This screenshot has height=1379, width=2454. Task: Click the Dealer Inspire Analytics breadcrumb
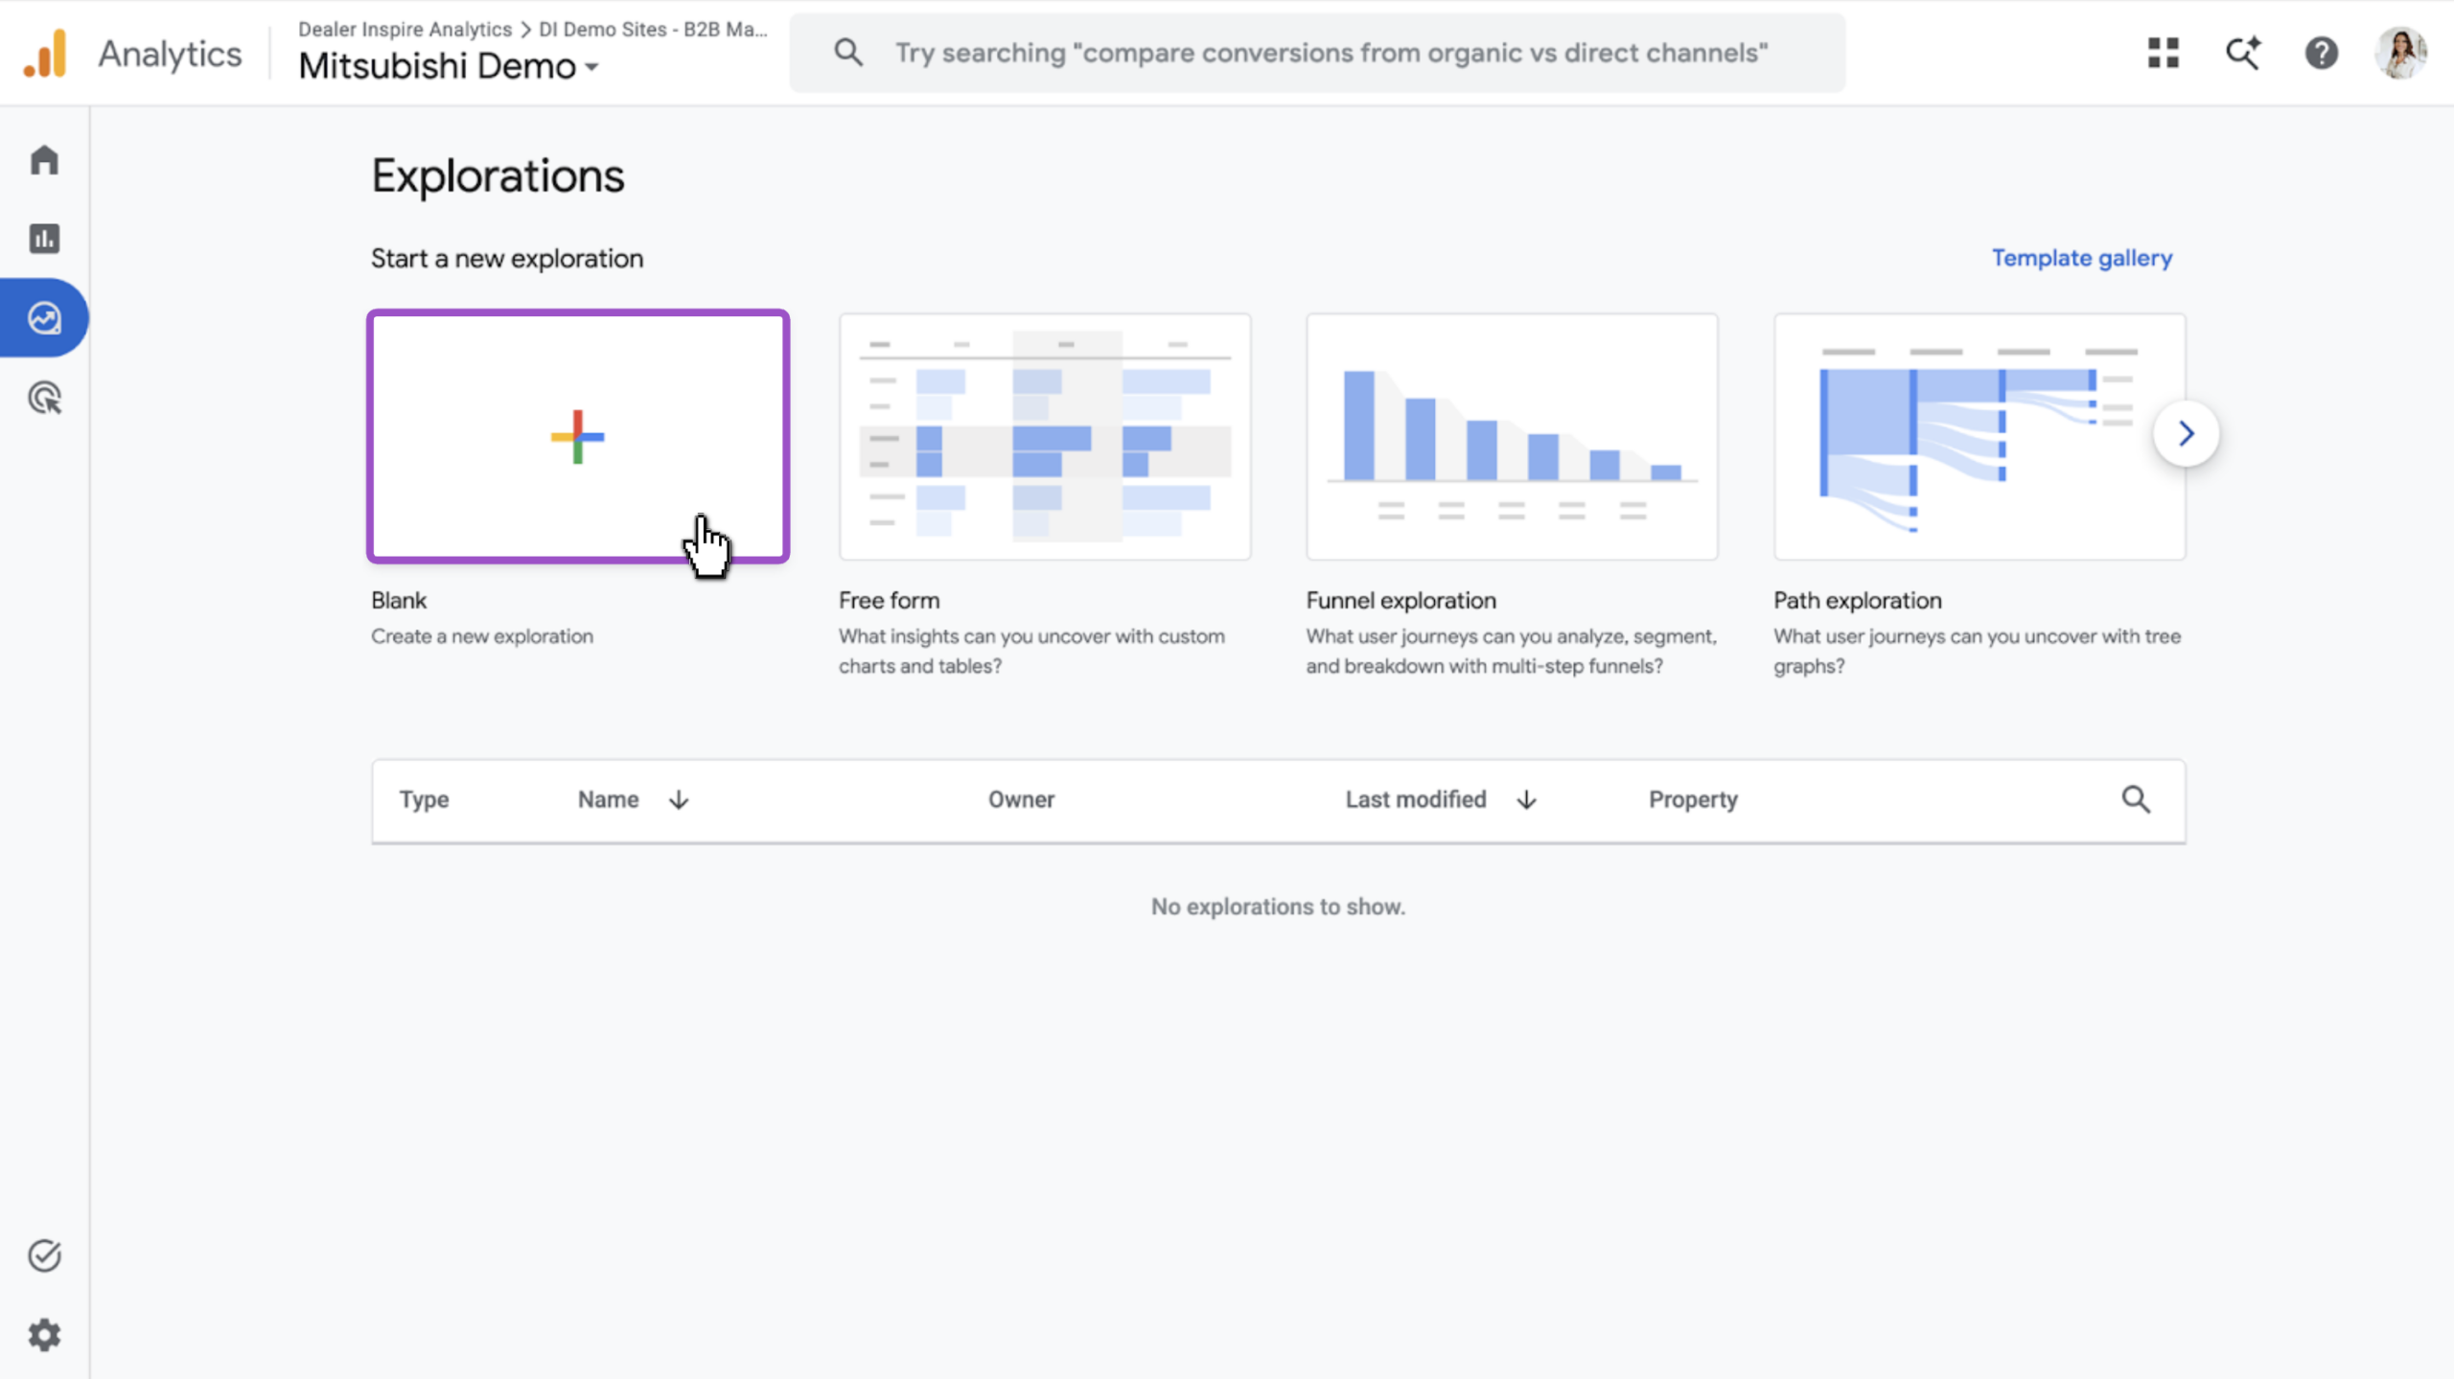(x=405, y=29)
